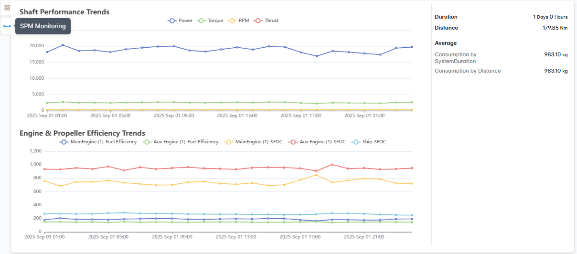Toggle the Power series legend
The height and width of the screenshot is (254, 577).
[x=180, y=21]
